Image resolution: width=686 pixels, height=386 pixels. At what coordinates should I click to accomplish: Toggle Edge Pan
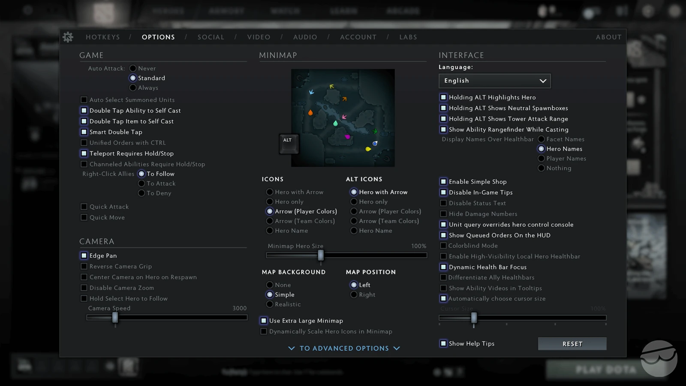[x=84, y=256]
